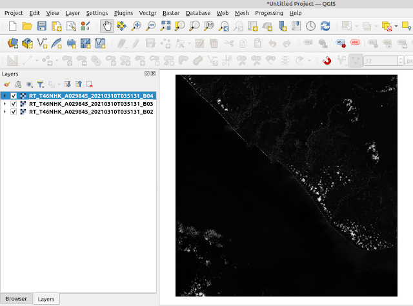
Task: Select Pan Map to Selection tool
Action: [121, 26]
